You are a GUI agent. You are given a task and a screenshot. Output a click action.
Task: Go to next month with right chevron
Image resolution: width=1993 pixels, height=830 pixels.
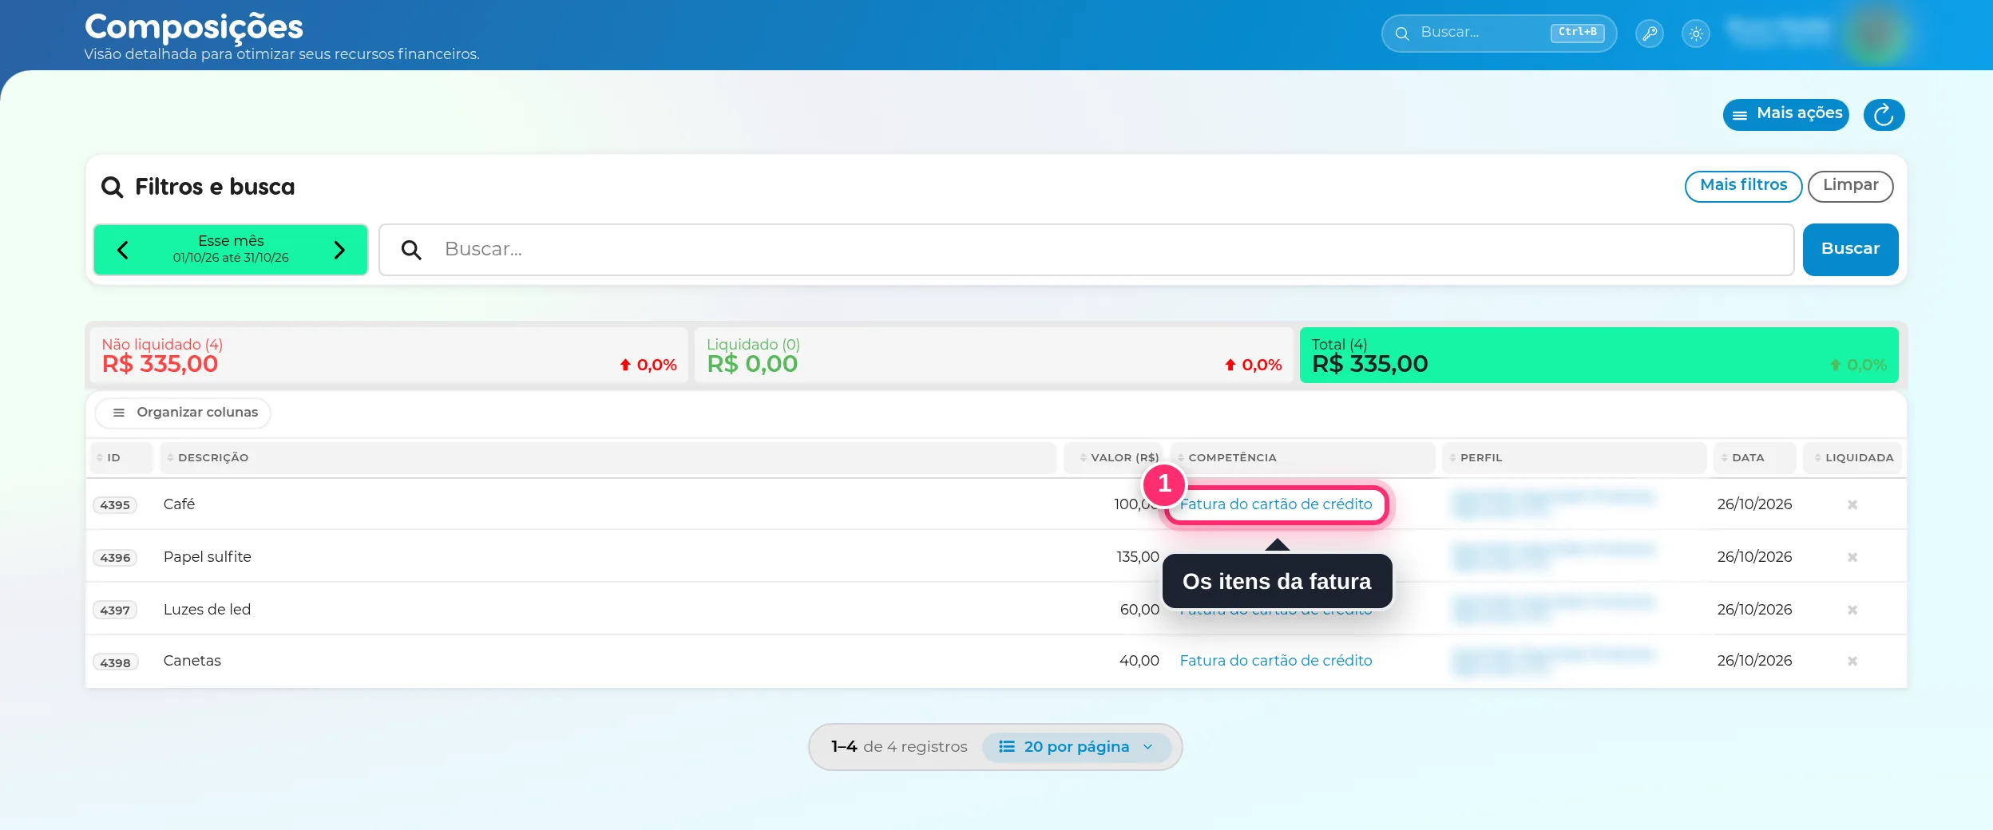click(339, 250)
